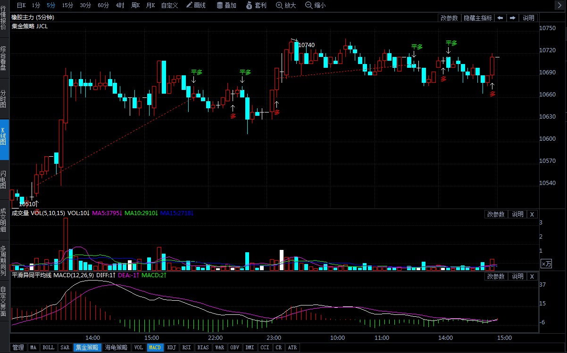
Task: Open the 画线 drawing tool
Action: tap(196, 5)
